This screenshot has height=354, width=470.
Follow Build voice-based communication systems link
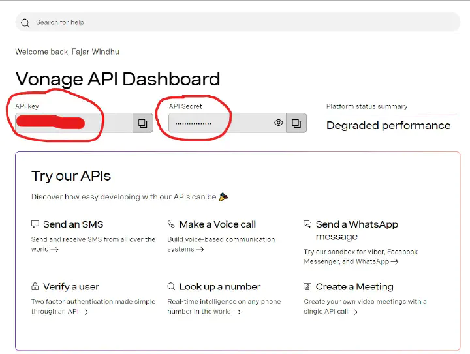tap(221, 244)
